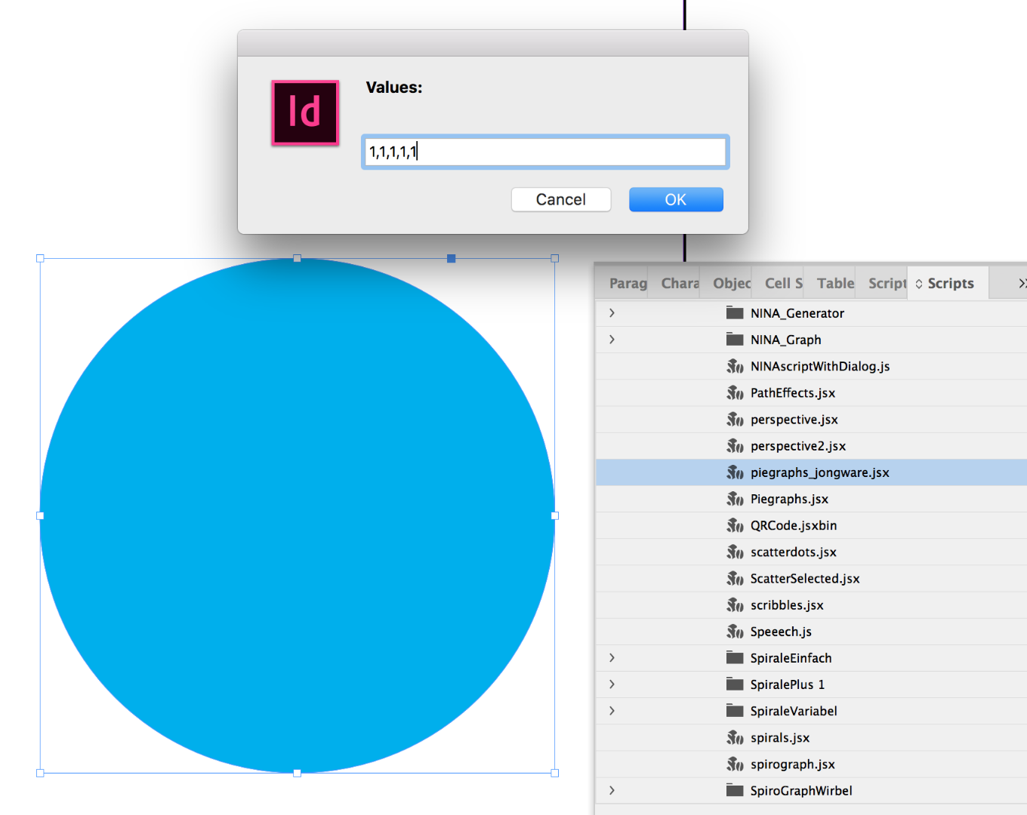Select the scribbles.jsx script

pyautogui.click(x=788, y=604)
